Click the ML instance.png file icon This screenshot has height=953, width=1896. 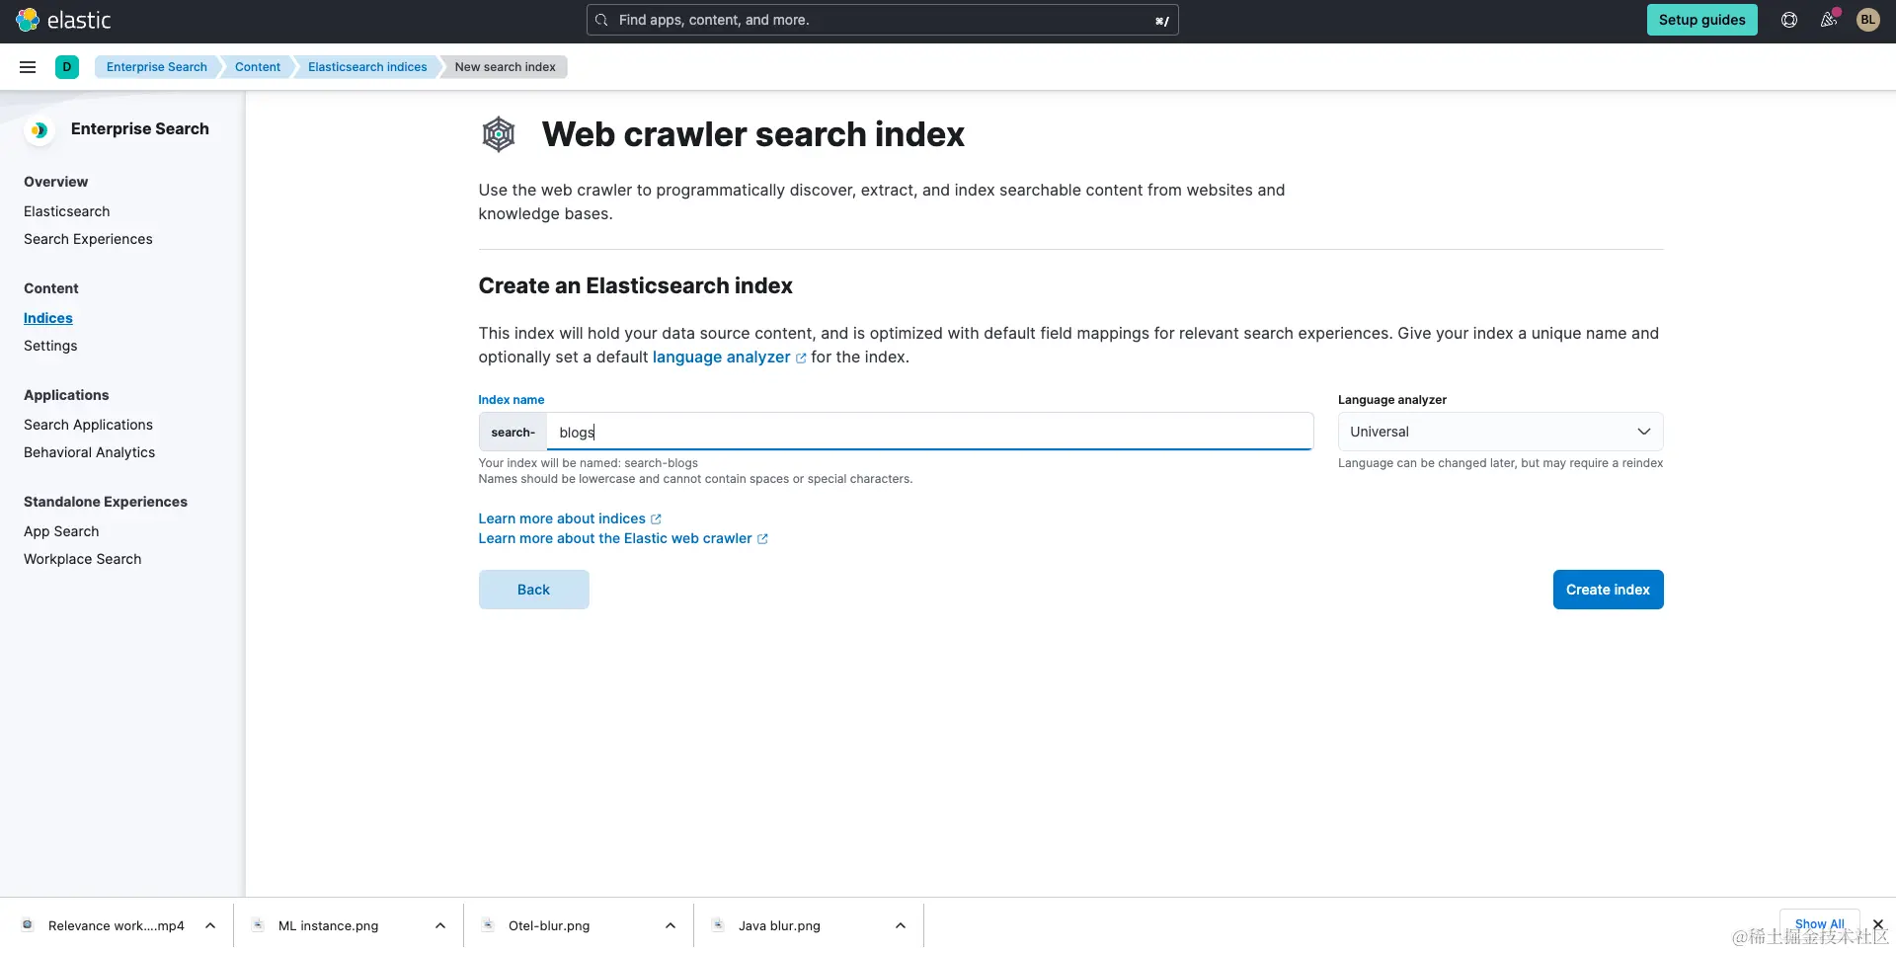(x=258, y=925)
